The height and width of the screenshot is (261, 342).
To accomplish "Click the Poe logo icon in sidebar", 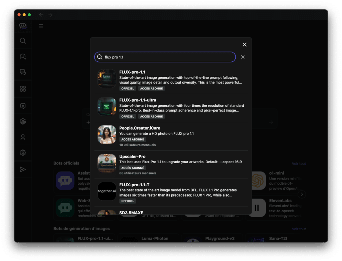I will [23, 26].
